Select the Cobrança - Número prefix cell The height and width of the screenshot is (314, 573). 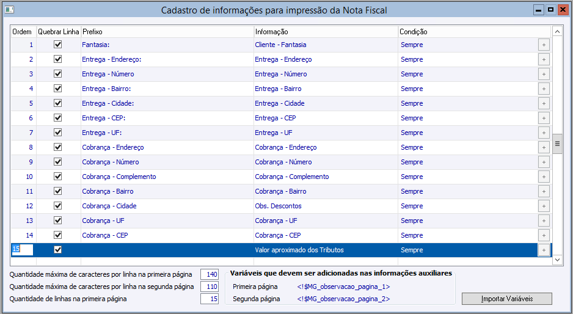coord(167,162)
